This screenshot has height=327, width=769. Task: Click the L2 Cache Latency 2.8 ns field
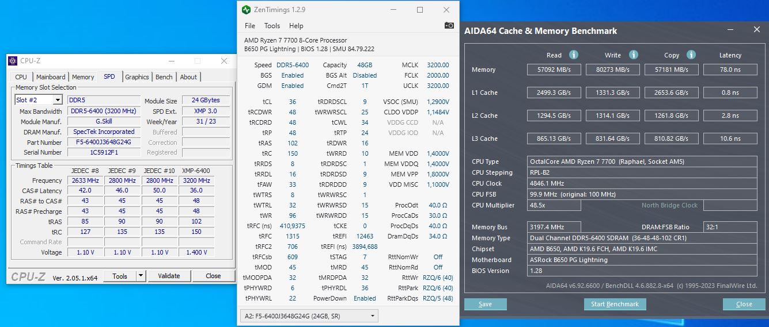pos(730,116)
